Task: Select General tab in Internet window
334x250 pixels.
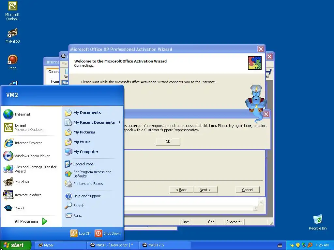Action: click(53, 72)
